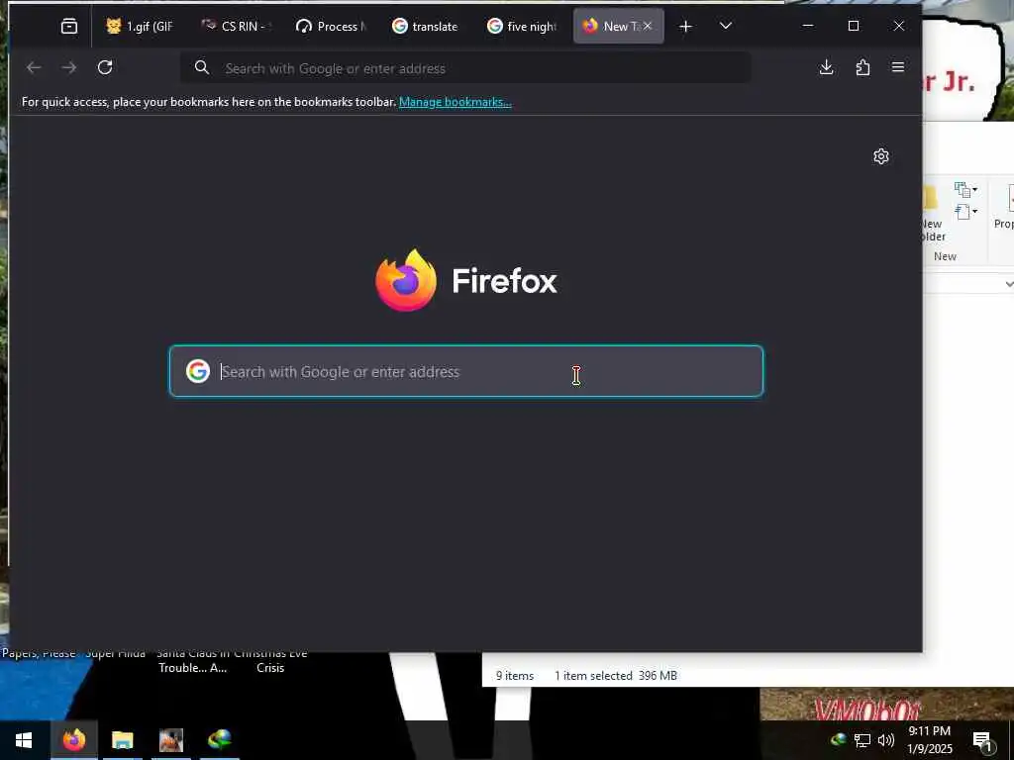
Task: Open Manage bookmarks link
Action: (x=456, y=102)
